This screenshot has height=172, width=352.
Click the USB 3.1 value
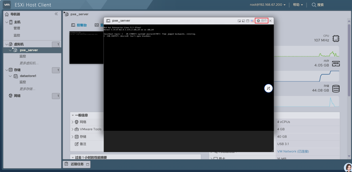(x=283, y=144)
